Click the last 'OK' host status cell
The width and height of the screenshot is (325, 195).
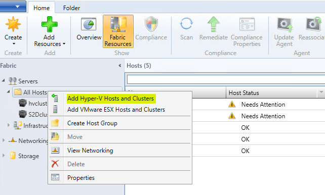click(x=246, y=151)
